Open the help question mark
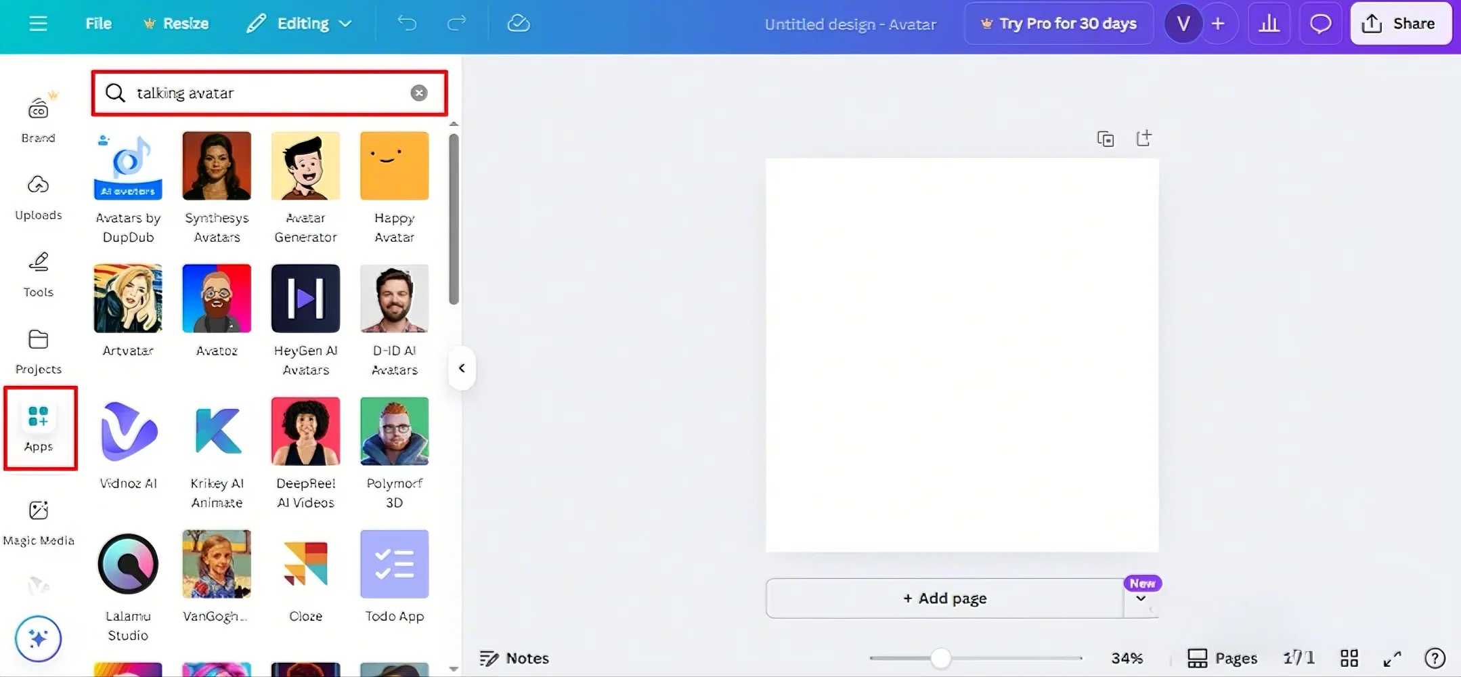Viewport: 1461px width, 677px height. [1435, 658]
